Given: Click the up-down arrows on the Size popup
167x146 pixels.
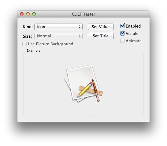Looking at the screenshot, I should 80,36.
